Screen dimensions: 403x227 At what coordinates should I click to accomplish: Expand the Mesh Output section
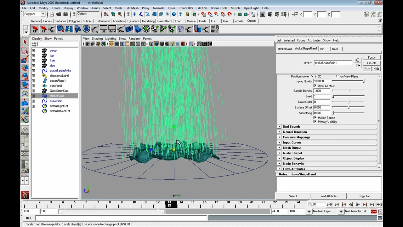click(279, 148)
